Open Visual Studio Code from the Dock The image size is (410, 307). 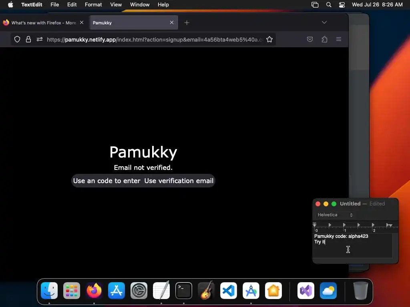coord(229,291)
